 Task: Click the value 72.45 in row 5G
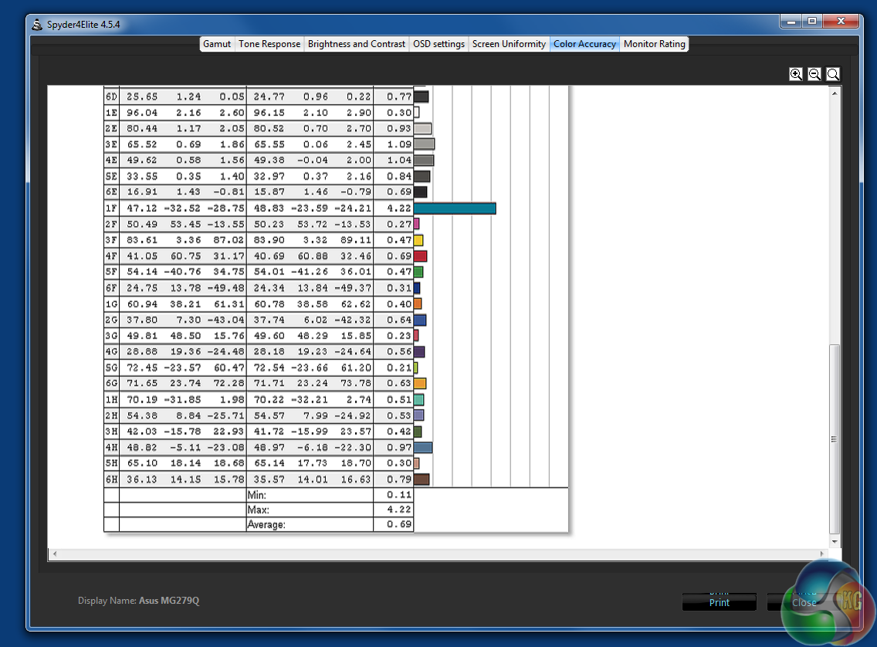click(x=142, y=368)
